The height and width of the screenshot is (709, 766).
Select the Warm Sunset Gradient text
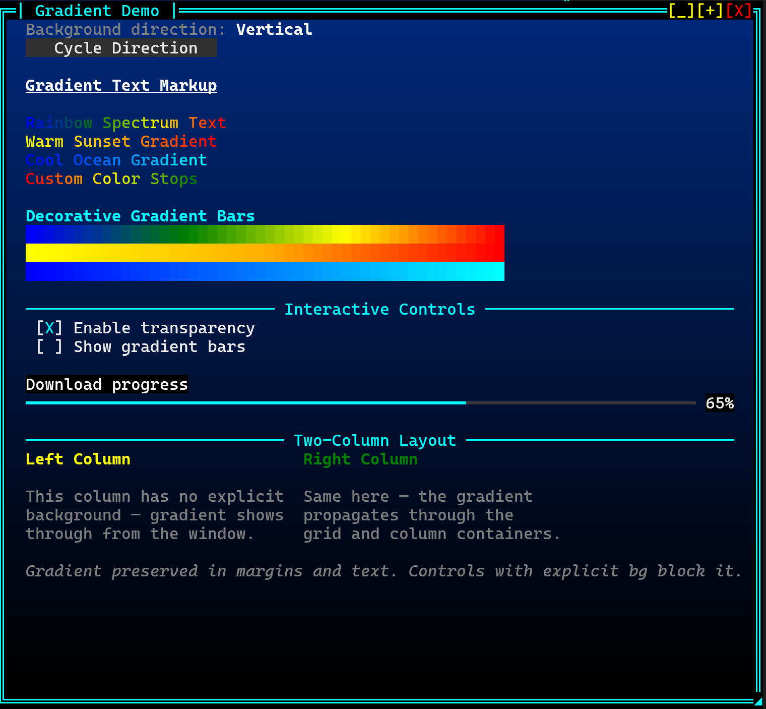pyautogui.click(x=121, y=141)
